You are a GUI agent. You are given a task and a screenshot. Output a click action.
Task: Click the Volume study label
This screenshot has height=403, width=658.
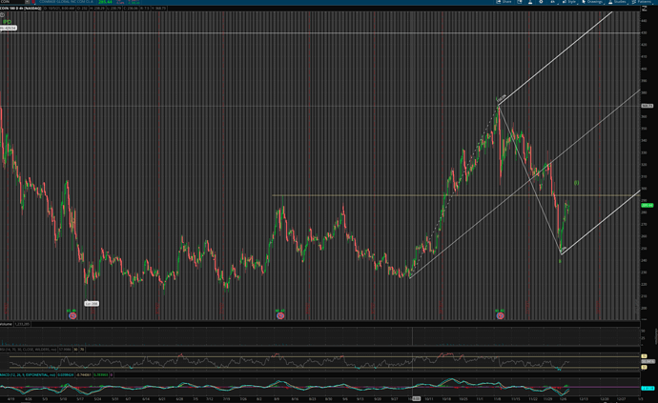point(6,324)
